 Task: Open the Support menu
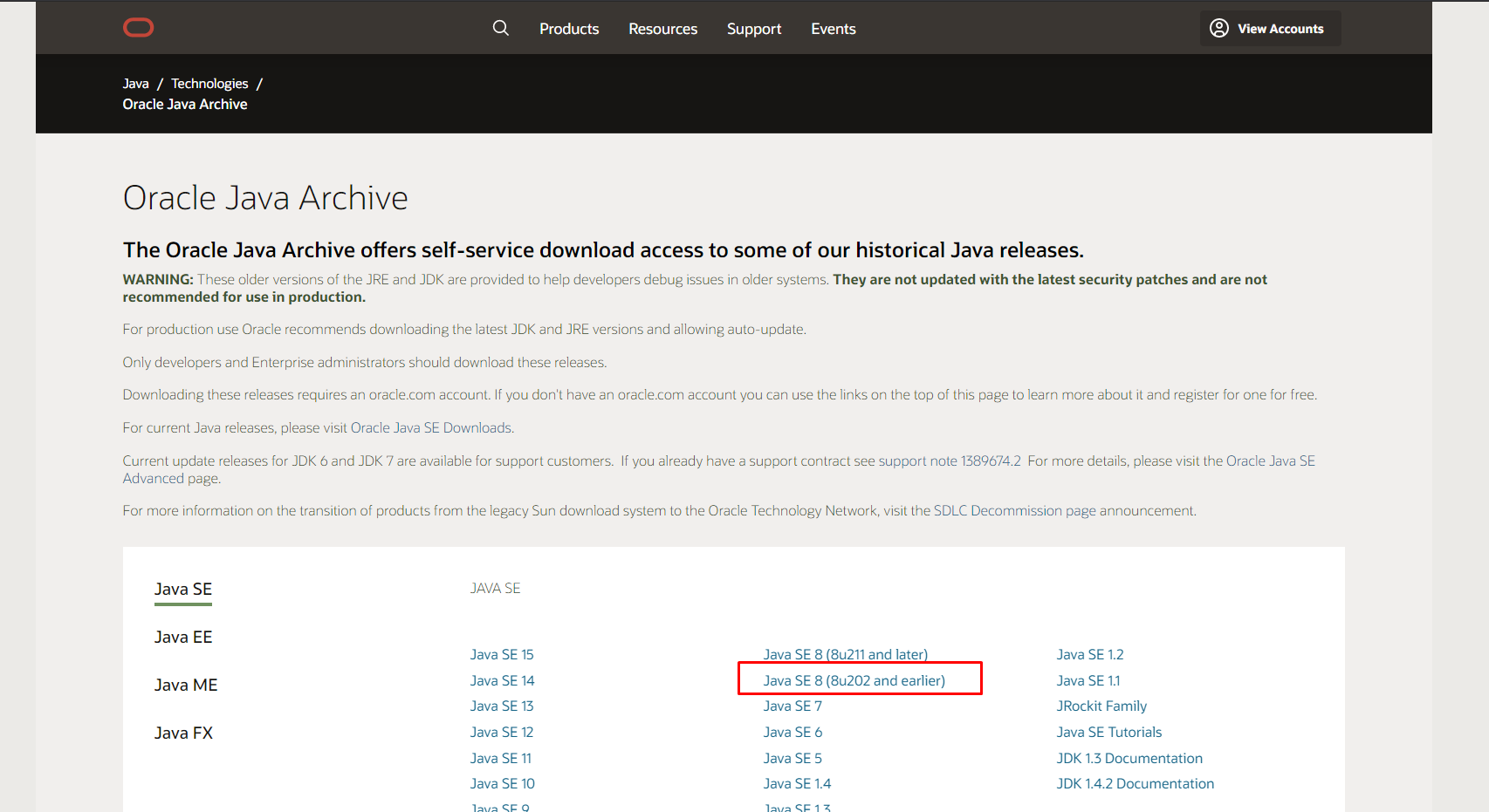[x=754, y=29]
